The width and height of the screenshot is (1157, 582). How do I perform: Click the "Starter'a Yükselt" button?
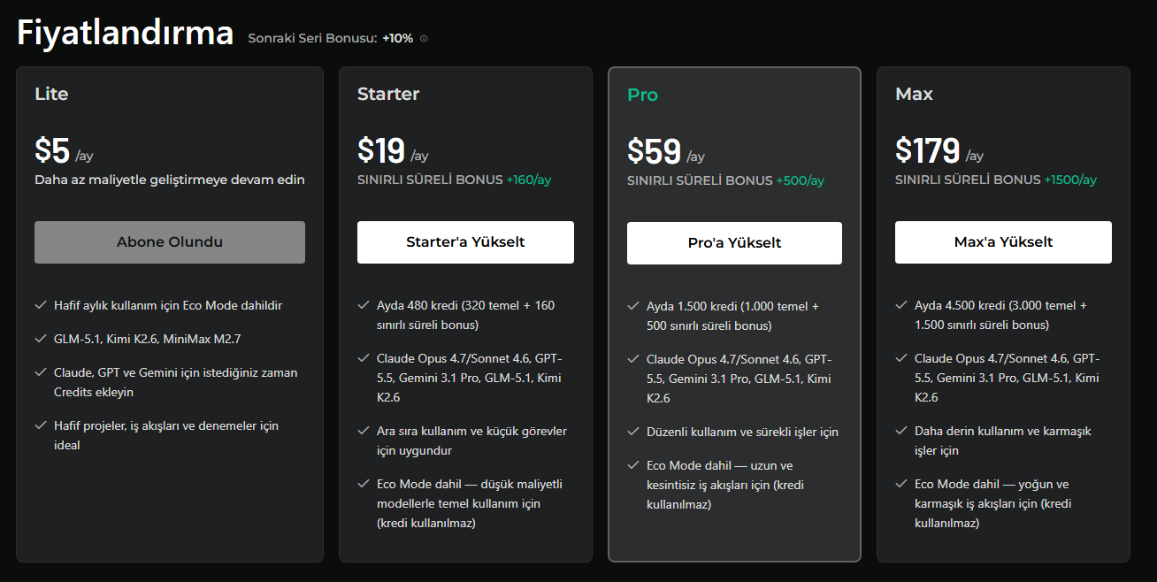(x=465, y=242)
